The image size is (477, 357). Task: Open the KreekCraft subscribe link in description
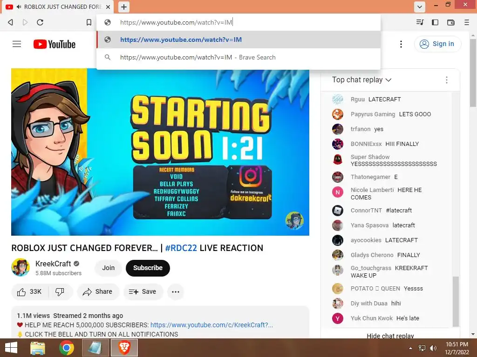212,325
